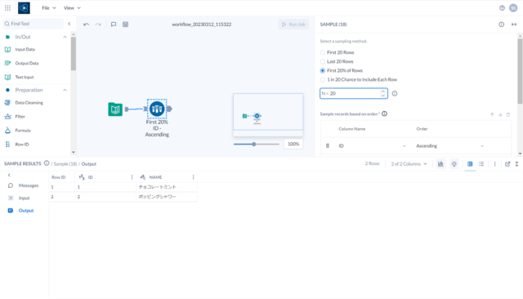Show the Input results tab
Image resolution: width=523 pixels, height=299 pixels.
[25, 198]
